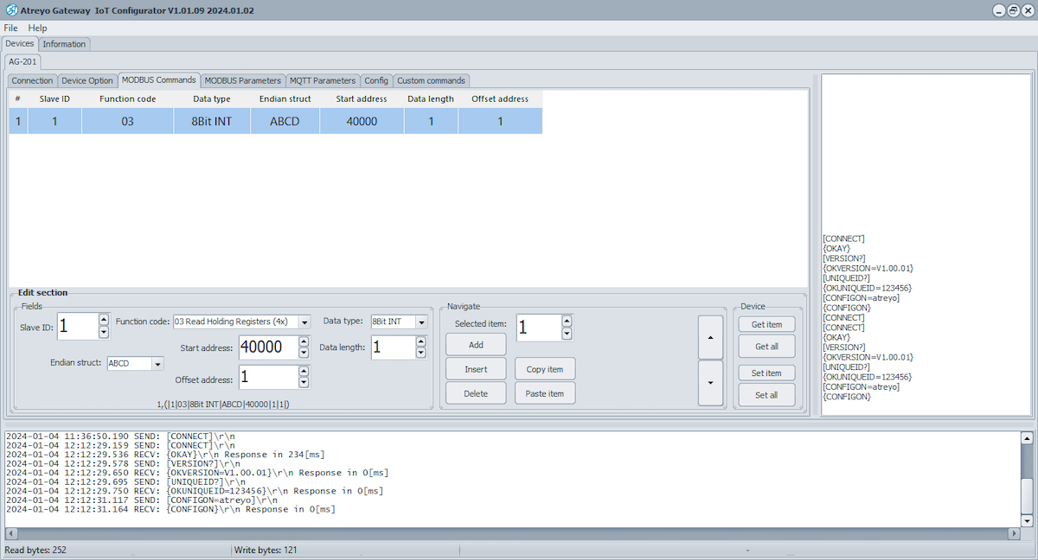Click the Start address column header

tap(362, 99)
